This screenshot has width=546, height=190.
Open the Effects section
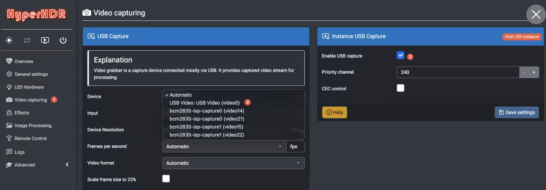(22, 112)
